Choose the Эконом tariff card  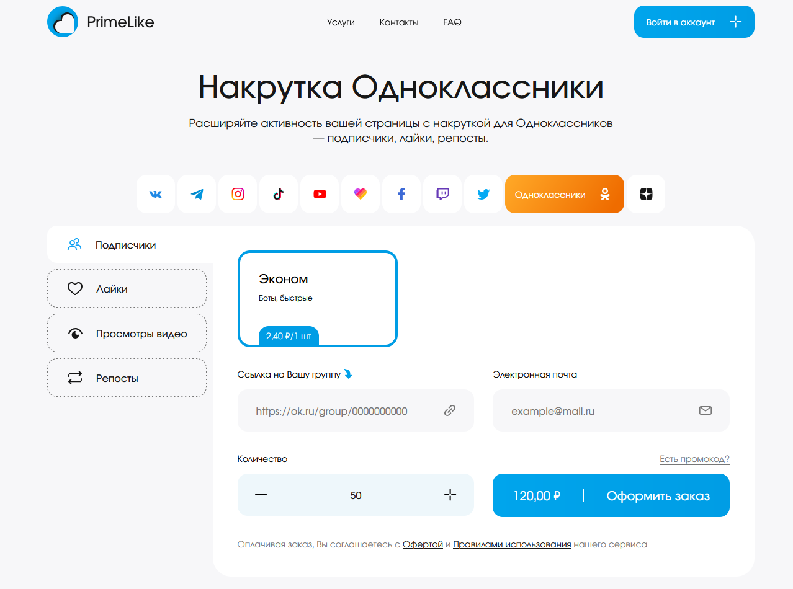click(x=318, y=299)
